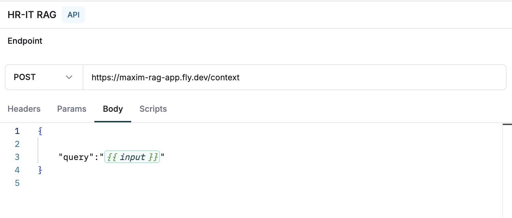Viewport: 512px width, 218px height.
Task: Select the Body tab
Action: coord(113,109)
